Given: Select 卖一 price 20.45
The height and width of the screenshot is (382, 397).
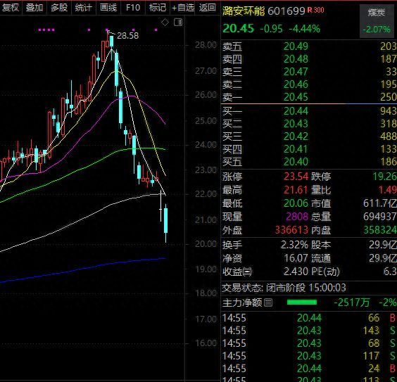Looking at the screenshot, I should (x=296, y=97).
